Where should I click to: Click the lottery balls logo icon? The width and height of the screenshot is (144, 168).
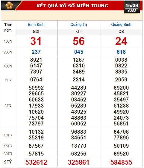(9, 5)
